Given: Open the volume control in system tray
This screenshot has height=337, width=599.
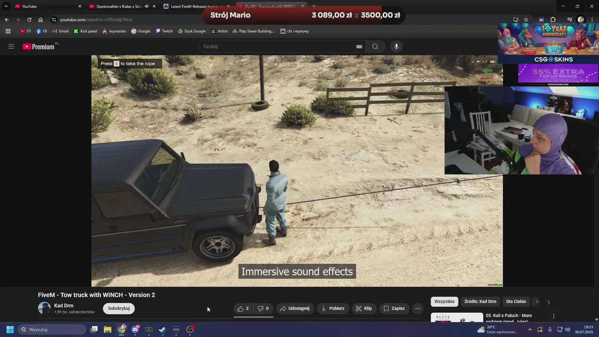Looking at the screenshot, I should (x=568, y=330).
